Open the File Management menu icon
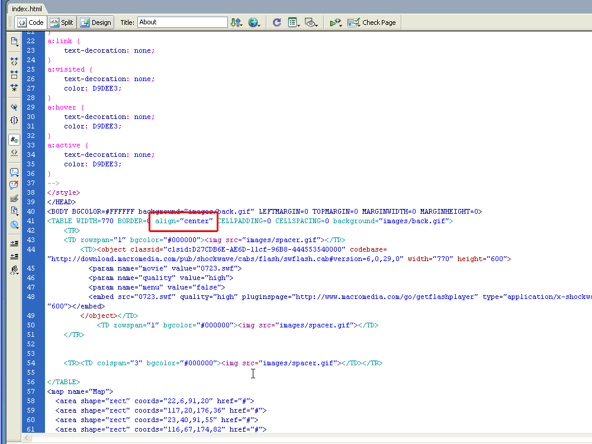The image size is (592, 444). click(236, 22)
